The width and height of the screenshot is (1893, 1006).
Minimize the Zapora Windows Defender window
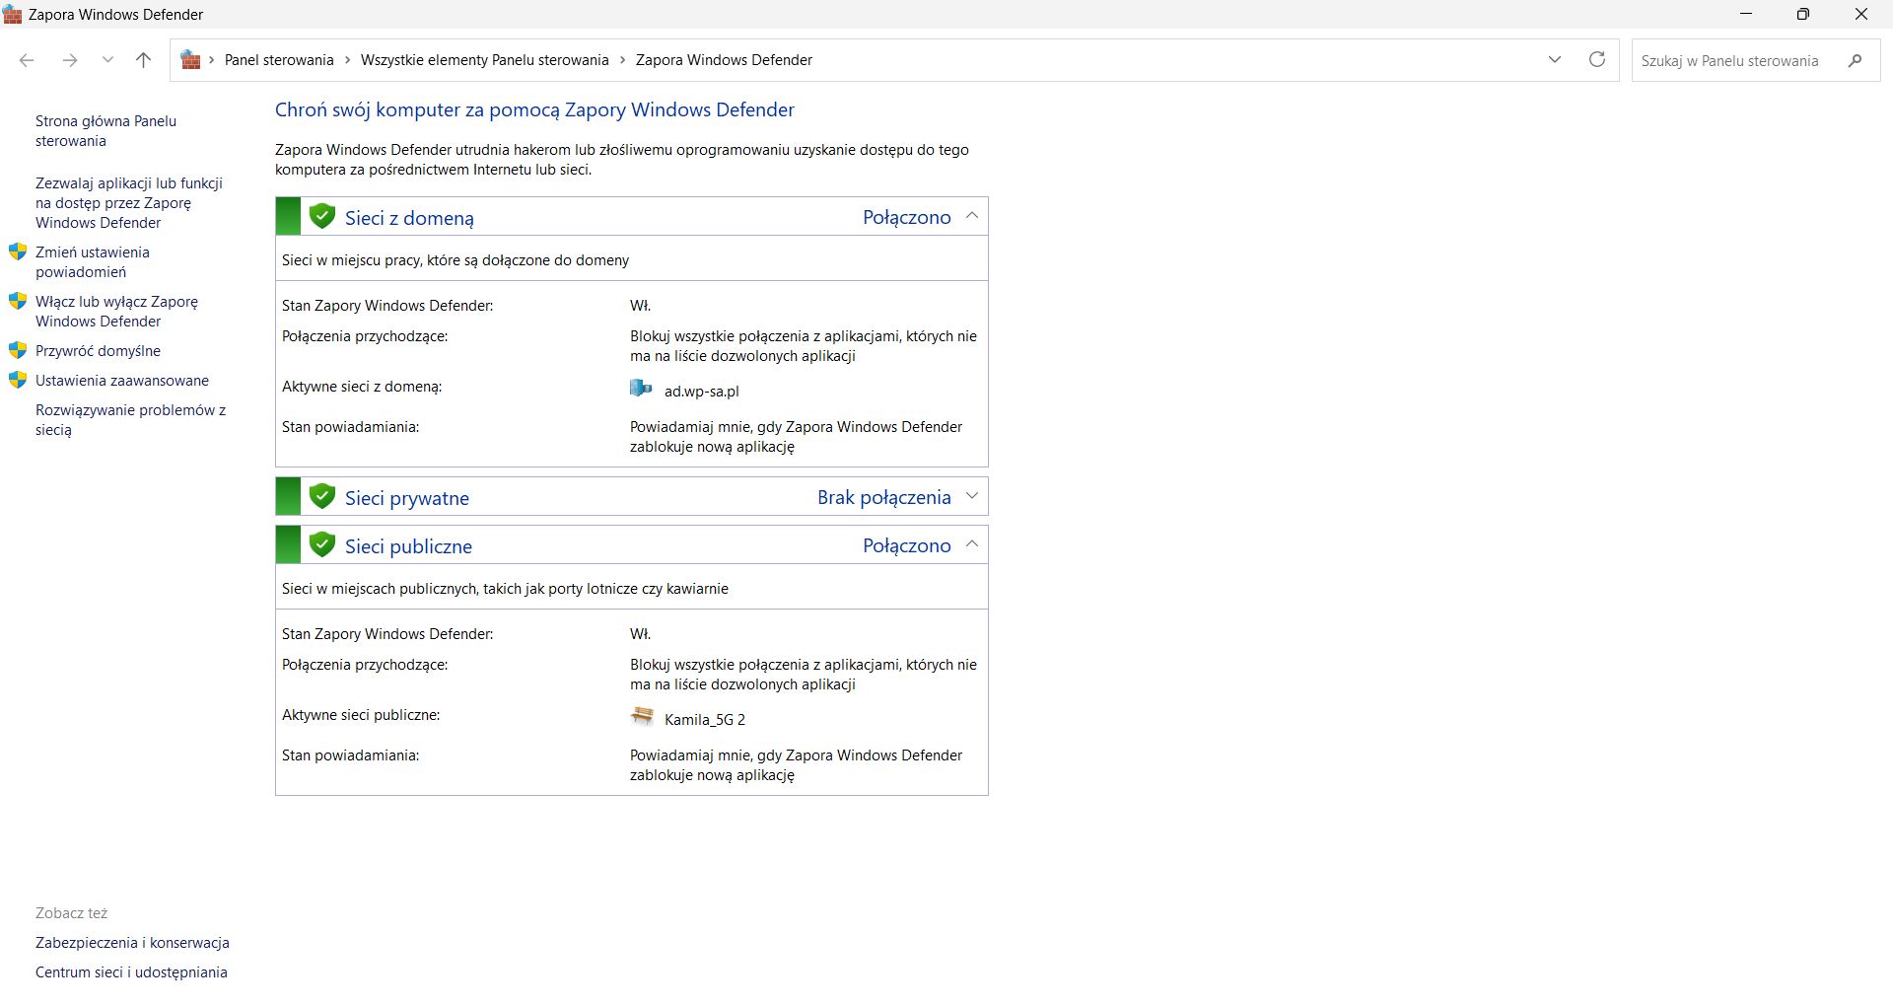1746,14
